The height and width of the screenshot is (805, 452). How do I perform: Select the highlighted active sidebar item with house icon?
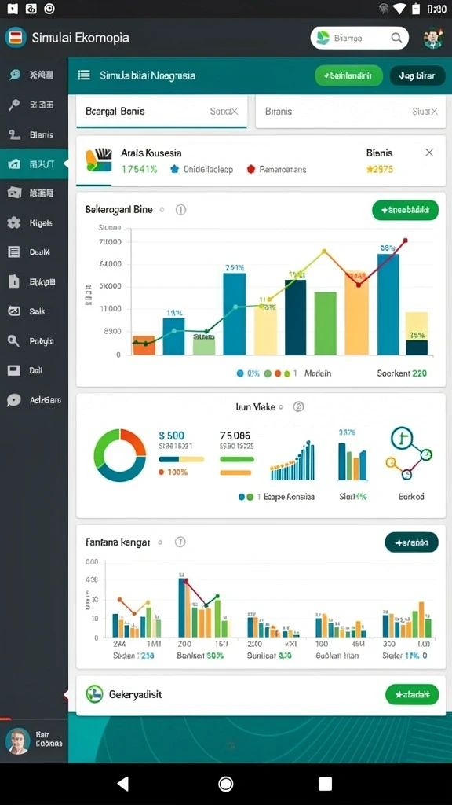pos(34,164)
